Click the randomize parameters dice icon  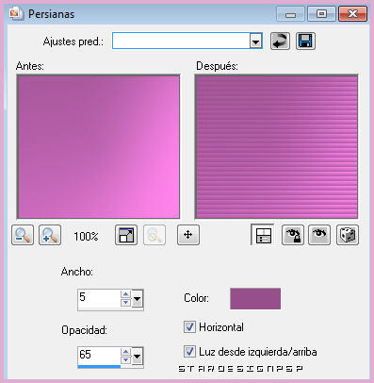[348, 235]
